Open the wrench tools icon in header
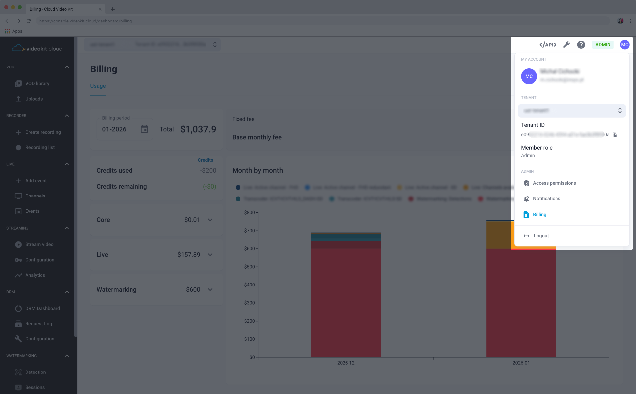This screenshot has height=394, width=636. 566,45
